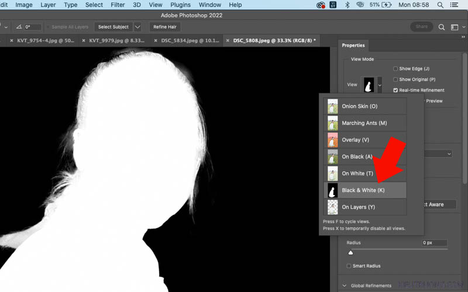Open macOS Notification Center list icon
The image size is (468, 292).
(455, 5)
